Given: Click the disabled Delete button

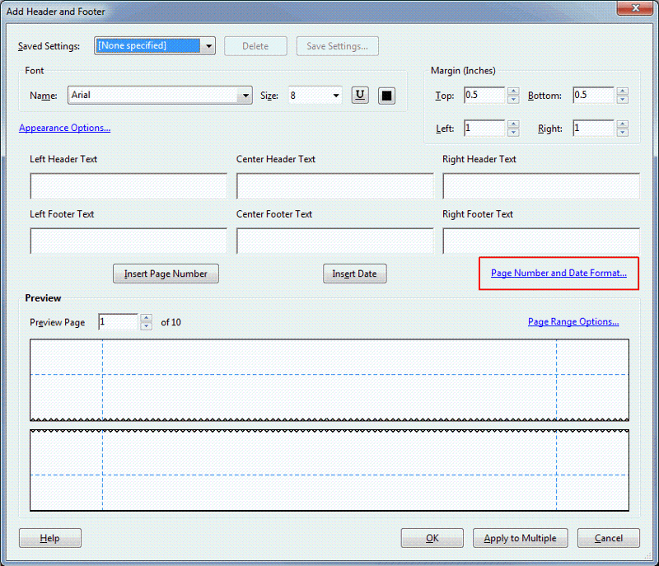Looking at the screenshot, I should [255, 46].
